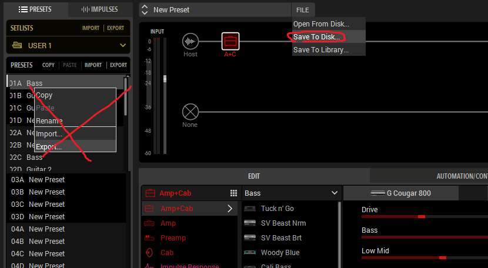Click setlists EXPORT button
Image resolution: width=488 pixels, height=268 pixels.
coord(115,28)
